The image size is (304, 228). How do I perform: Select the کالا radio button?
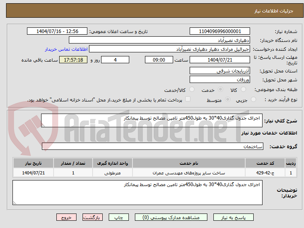tap(243, 89)
